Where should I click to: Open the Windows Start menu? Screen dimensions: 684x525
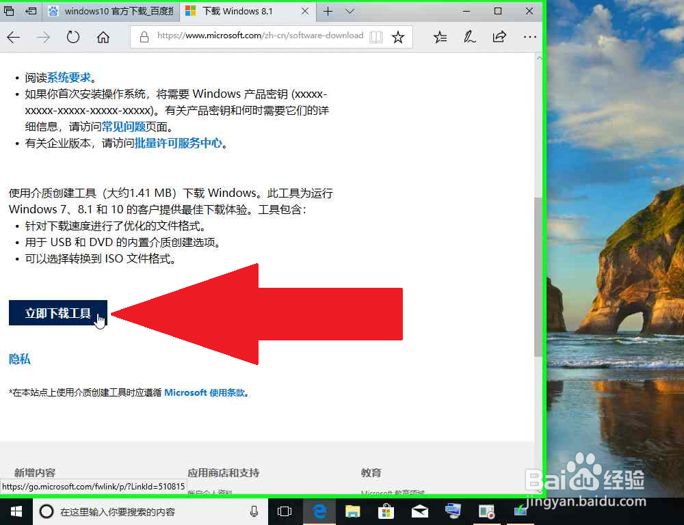tap(16, 511)
